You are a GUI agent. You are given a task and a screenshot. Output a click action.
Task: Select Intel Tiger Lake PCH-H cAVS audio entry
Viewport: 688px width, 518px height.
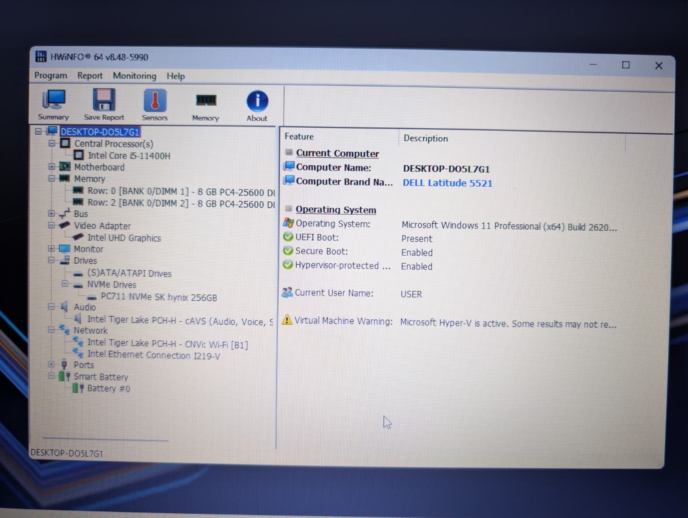[x=180, y=321]
